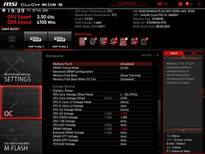Click the system clock icon

[x=4, y=10]
